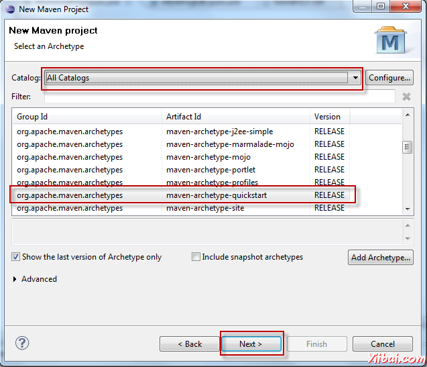
Task: Sort by Artifact Id column header
Action: pyautogui.click(x=235, y=117)
